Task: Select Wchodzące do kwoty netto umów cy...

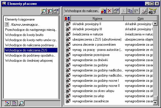Action: (31, 40)
